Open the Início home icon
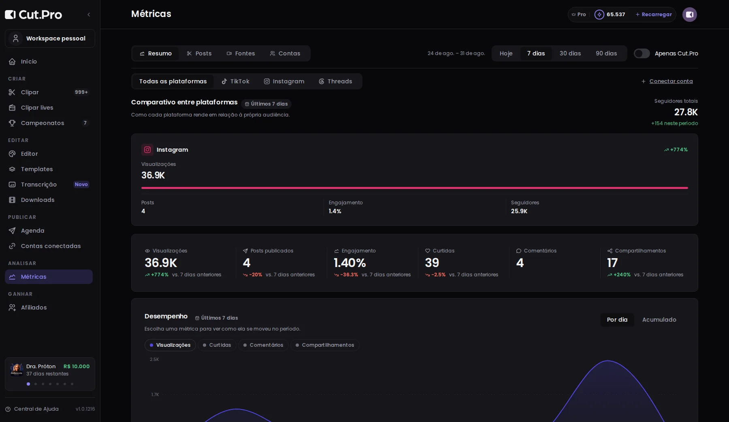This screenshot has width=729, height=422. (x=12, y=61)
